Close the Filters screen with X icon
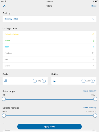The width and height of the screenshot is (99, 132). click(x=4, y=6)
